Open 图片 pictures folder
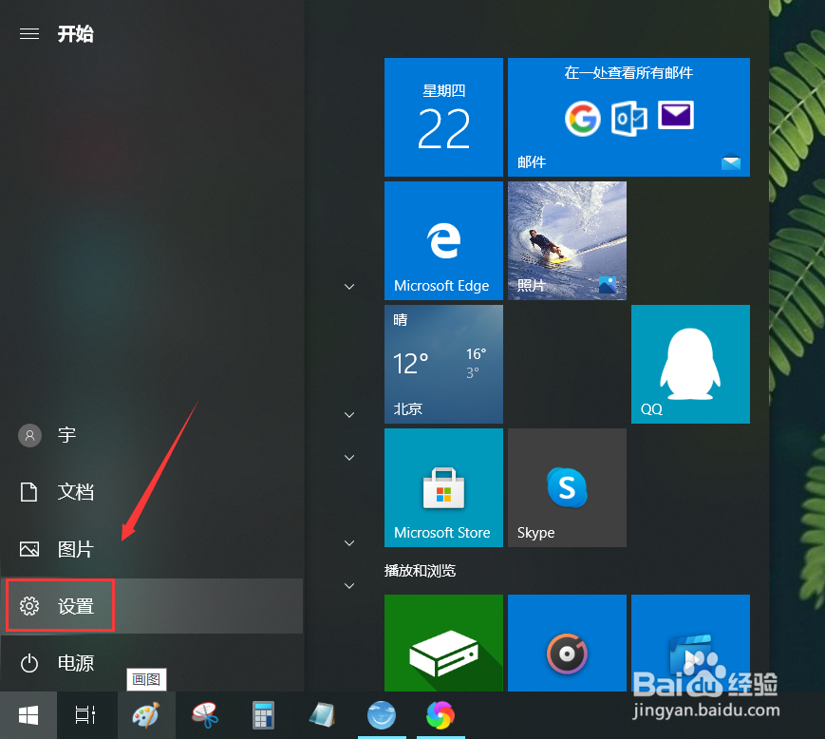The height and width of the screenshot is (739, 825). pyautogui.click(x=152, y=549)
